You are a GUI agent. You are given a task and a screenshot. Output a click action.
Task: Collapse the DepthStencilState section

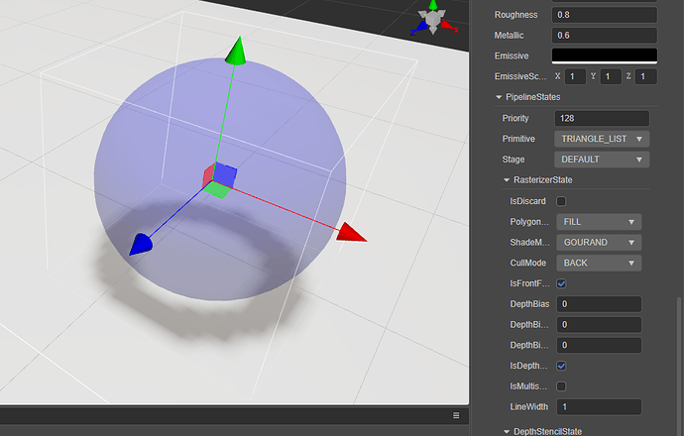click(507, 432)
